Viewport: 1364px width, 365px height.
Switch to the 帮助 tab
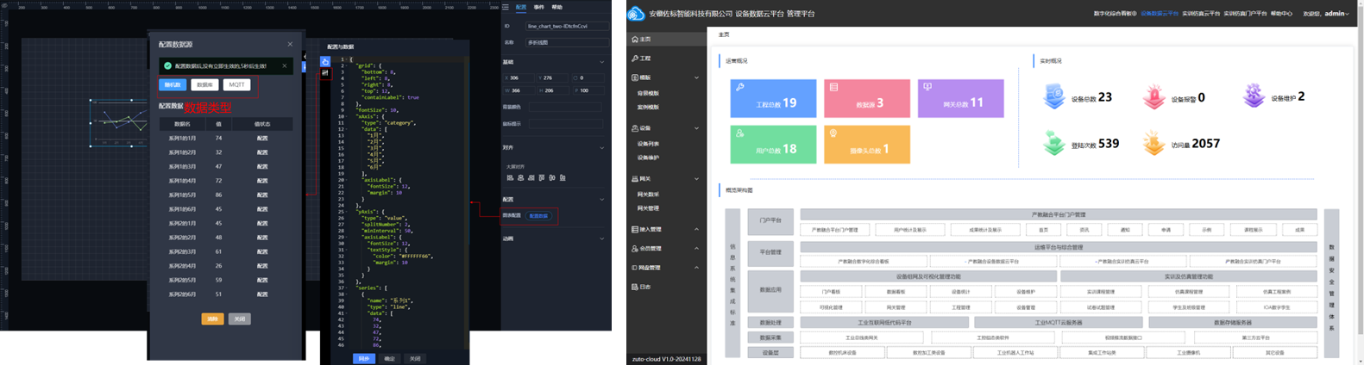(557, 7)
